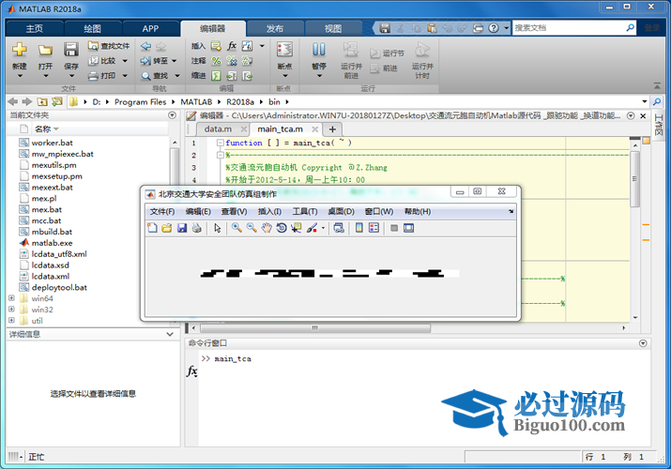Click the 打印 (Print) button in ribbon
This screenshot has height=469, width=671.
point(102,76)
